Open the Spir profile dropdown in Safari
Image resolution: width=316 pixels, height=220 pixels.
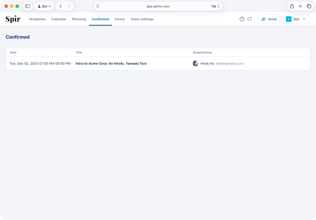pyautogui.click(x=44, y=6)
